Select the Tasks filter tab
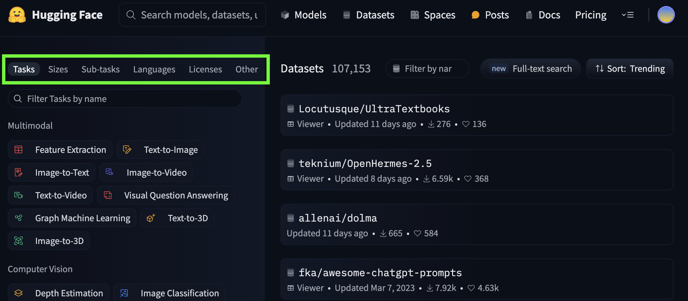The height and width of the screenshot is (301, 688). [x=24, y=69]
